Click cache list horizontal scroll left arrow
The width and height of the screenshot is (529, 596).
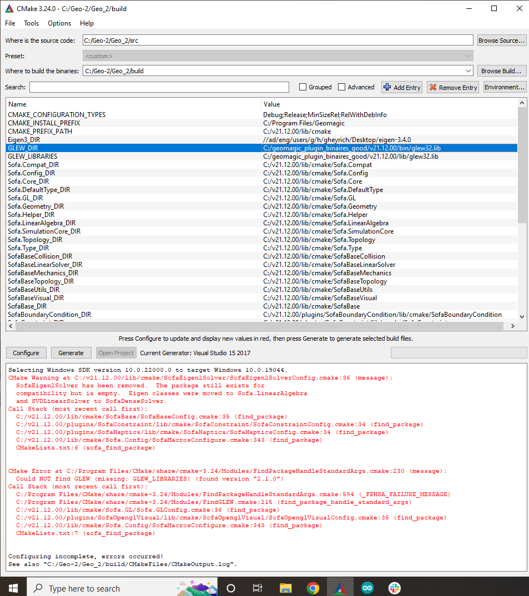click(11, 326)
